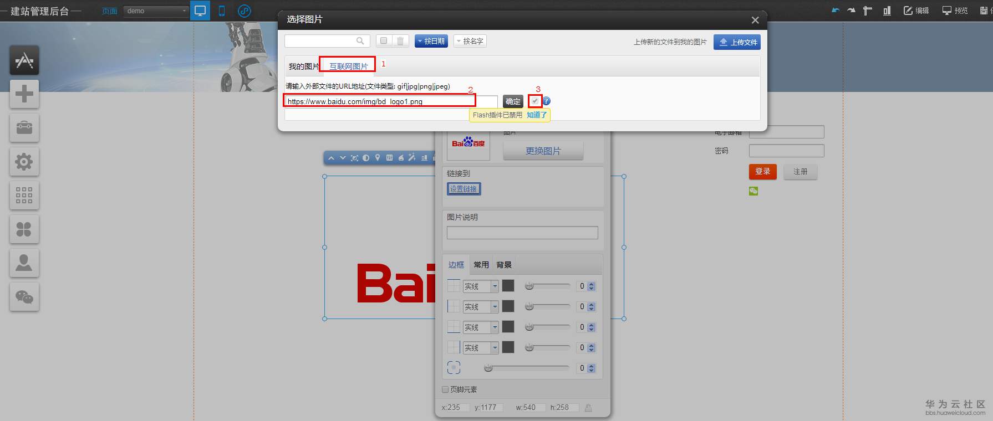
Task: Switch to the 常用 tab
Action: (x=481, y=265)
